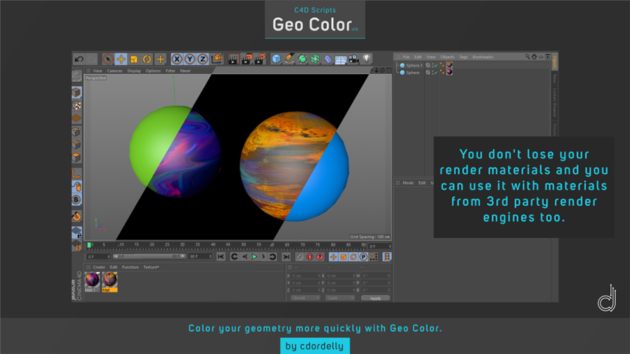Image resolution: width=630 pixels, height=354 pixels.
Task: Toggle the Autokeying button
Action: pyautogui.click(x=310, y=257)
